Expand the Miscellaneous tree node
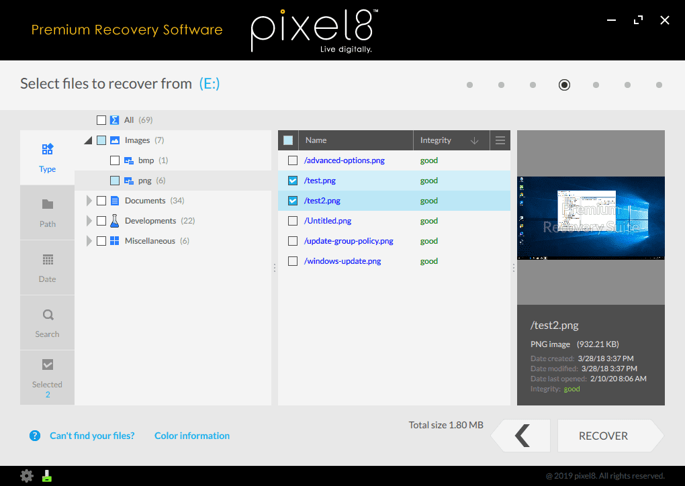 point(89,240)
